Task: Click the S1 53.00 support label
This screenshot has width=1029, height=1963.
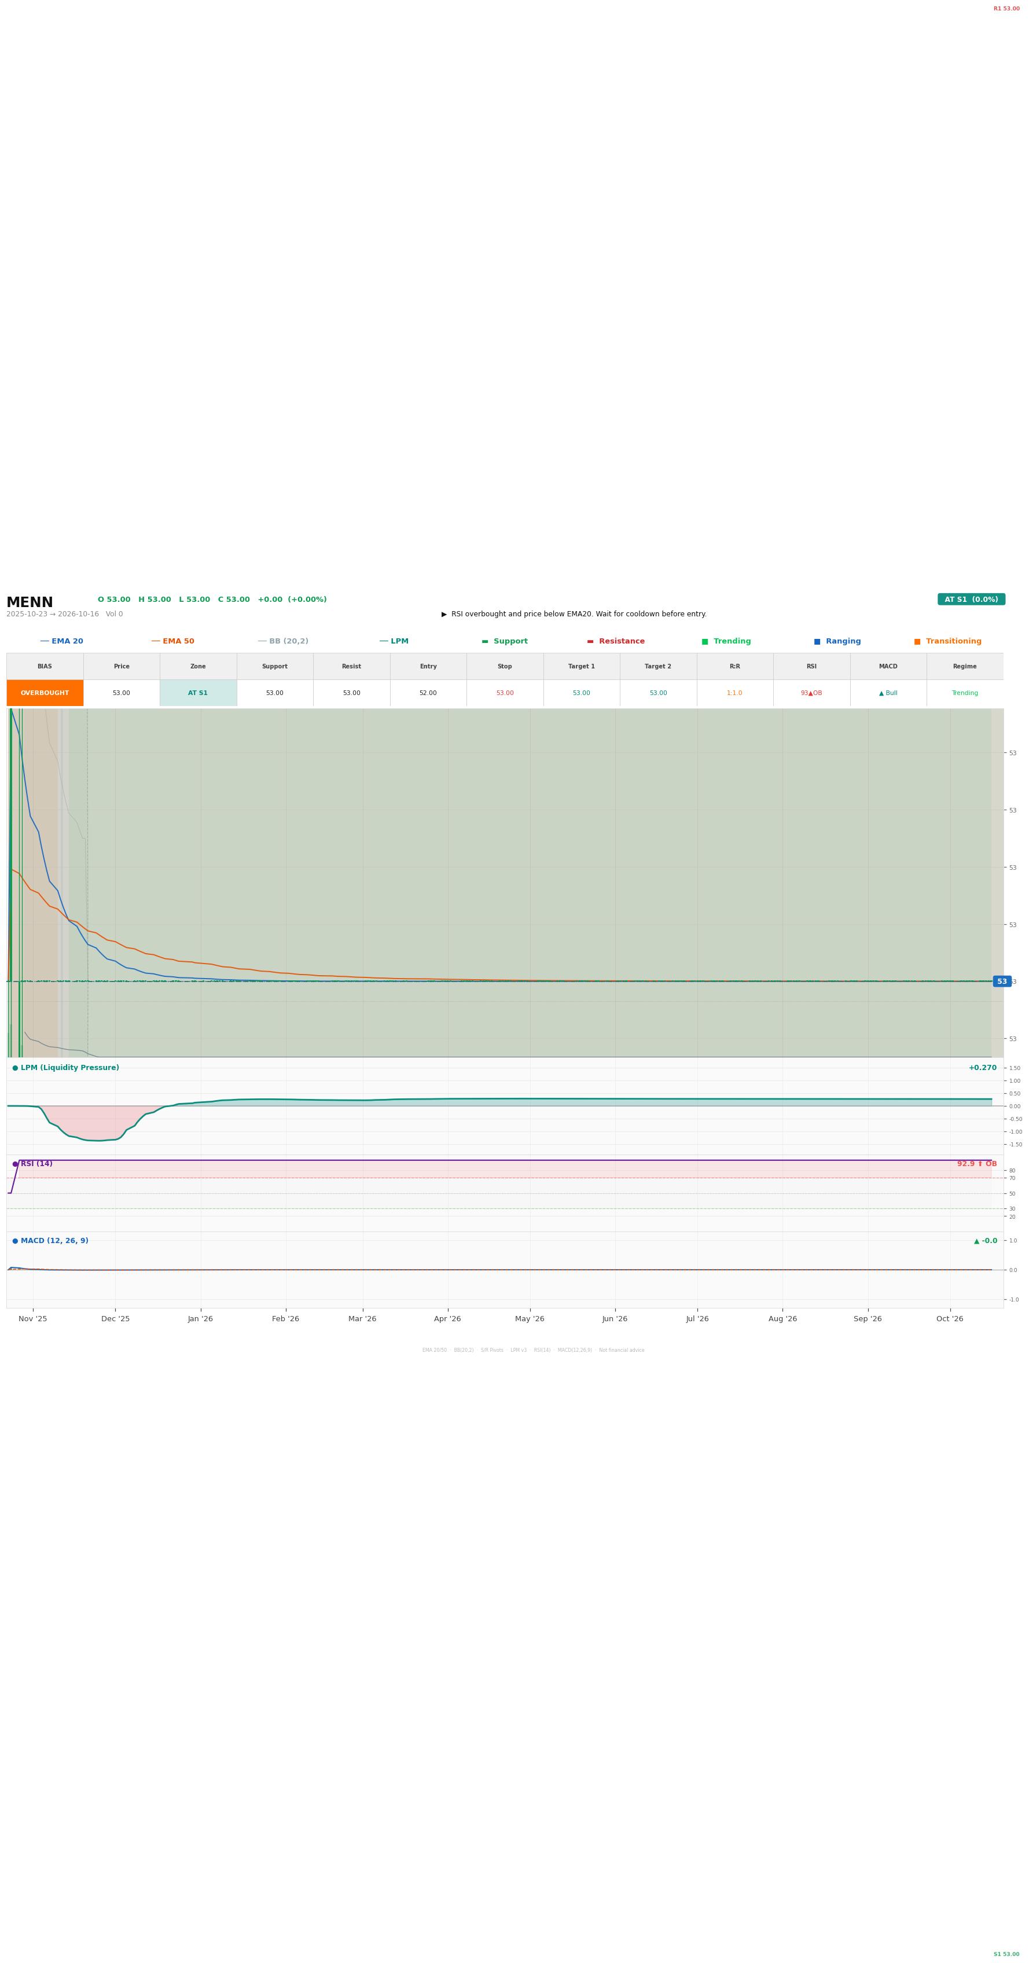Action: coord(1006,1955)
